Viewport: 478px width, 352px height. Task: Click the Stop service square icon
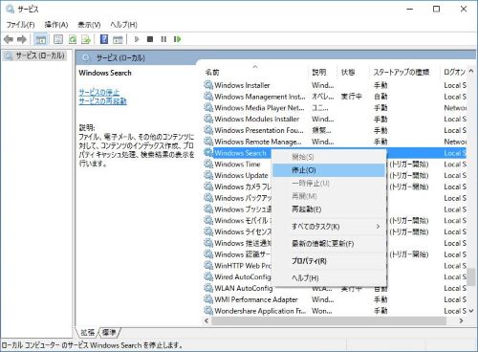[x=150, y=39]
